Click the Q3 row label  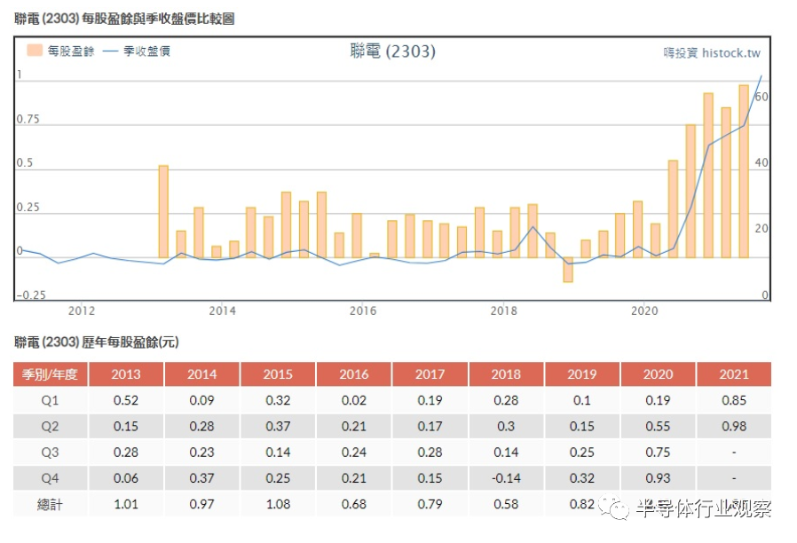(x=50, y=452)
